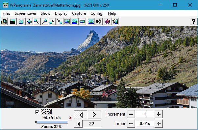Click the Increment value field showing 1
Screen dimensions: 198x130
coord(145,114)
